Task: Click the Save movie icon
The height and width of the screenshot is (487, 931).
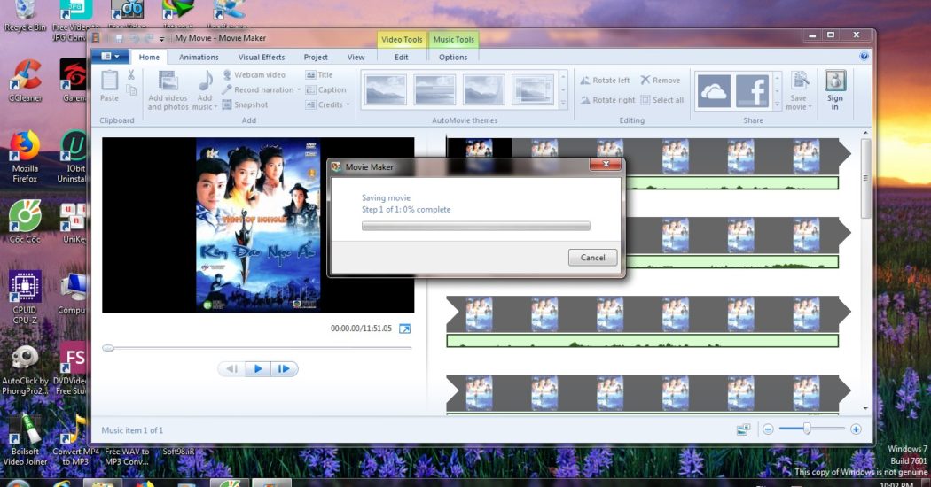Action: (x=799, y=81)
